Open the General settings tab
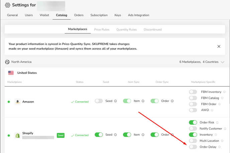Viewport: 230px width, 153px height. pyautogui.click(x=12, y=15)
